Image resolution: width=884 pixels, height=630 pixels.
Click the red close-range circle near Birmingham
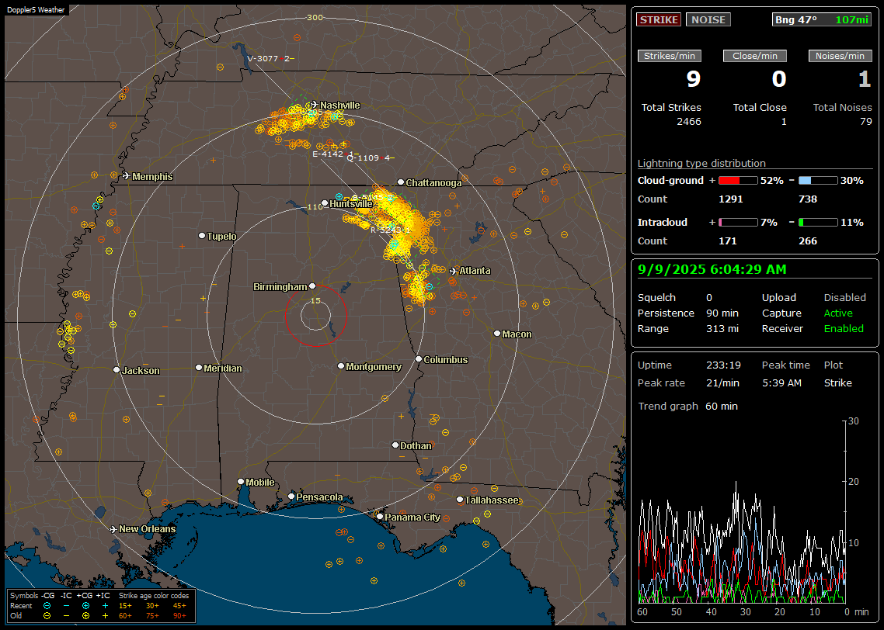click(x=315, y=315)
